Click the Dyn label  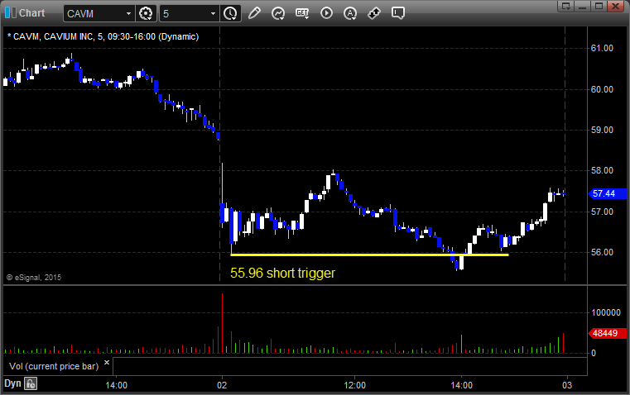[x=12, y=383]
